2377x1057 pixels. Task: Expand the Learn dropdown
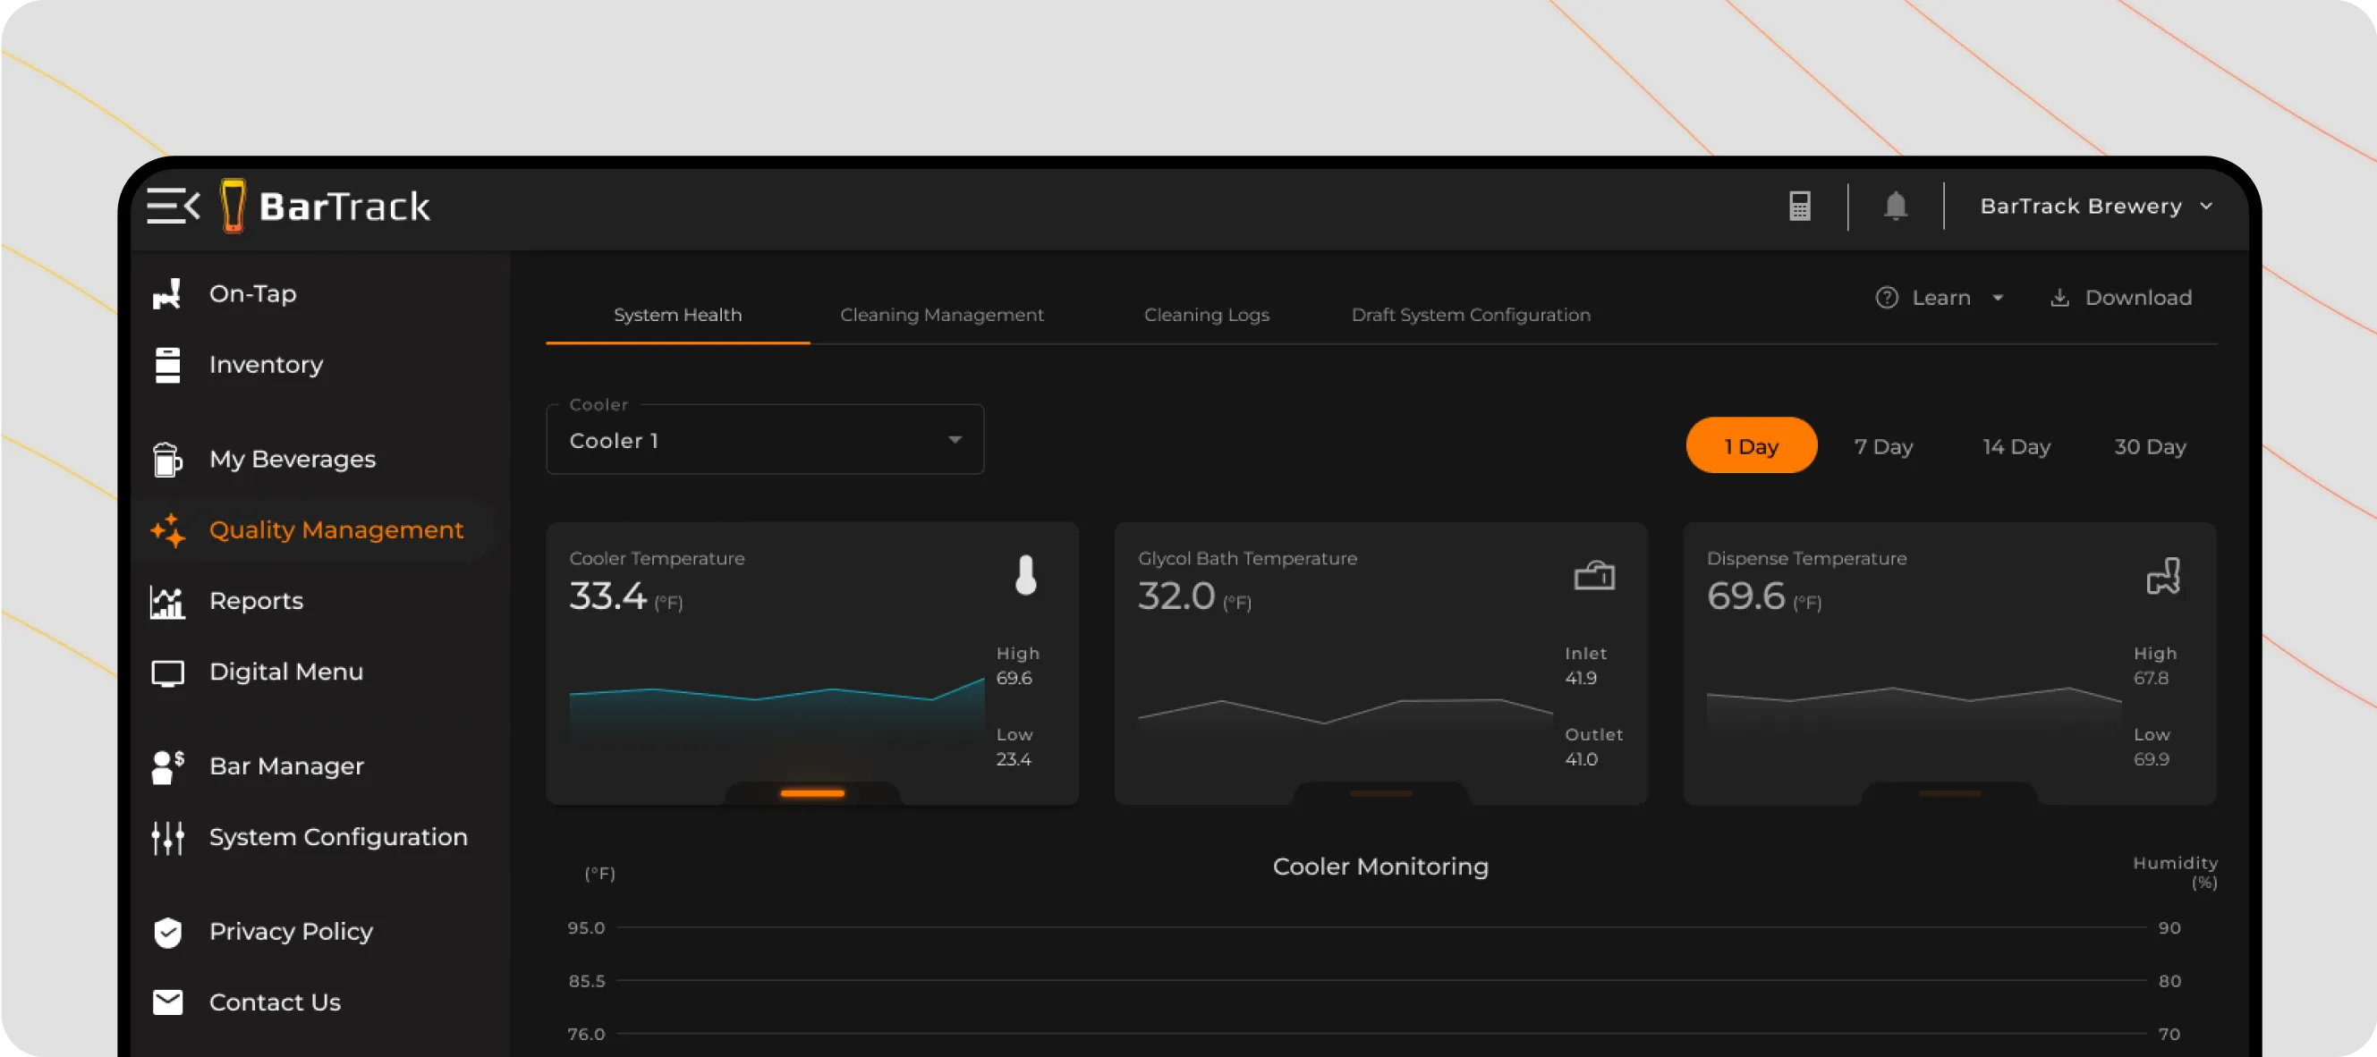[x=1940, y=298]
